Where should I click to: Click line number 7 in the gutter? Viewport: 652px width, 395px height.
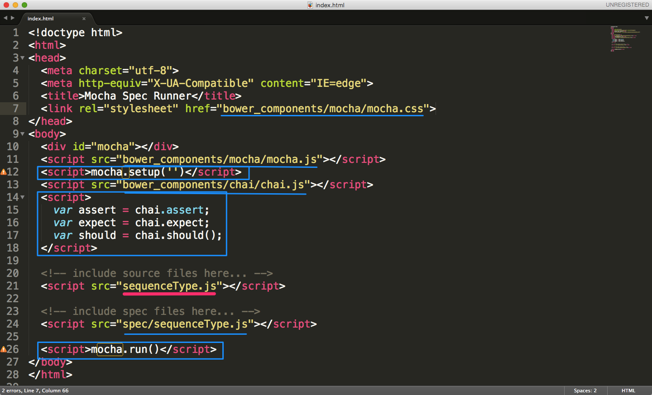(x=15, y=109)
